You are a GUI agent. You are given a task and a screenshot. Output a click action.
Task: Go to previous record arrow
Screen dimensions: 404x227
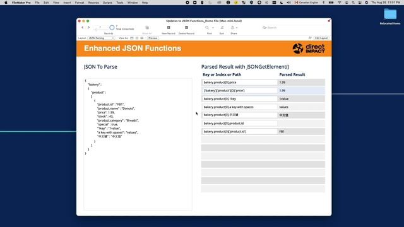[x=83, y=27]
